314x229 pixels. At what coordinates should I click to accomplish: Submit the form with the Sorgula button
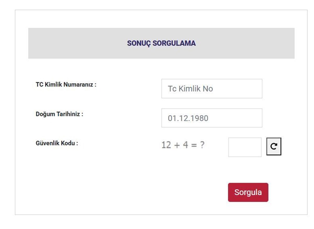tap(248, 192)
